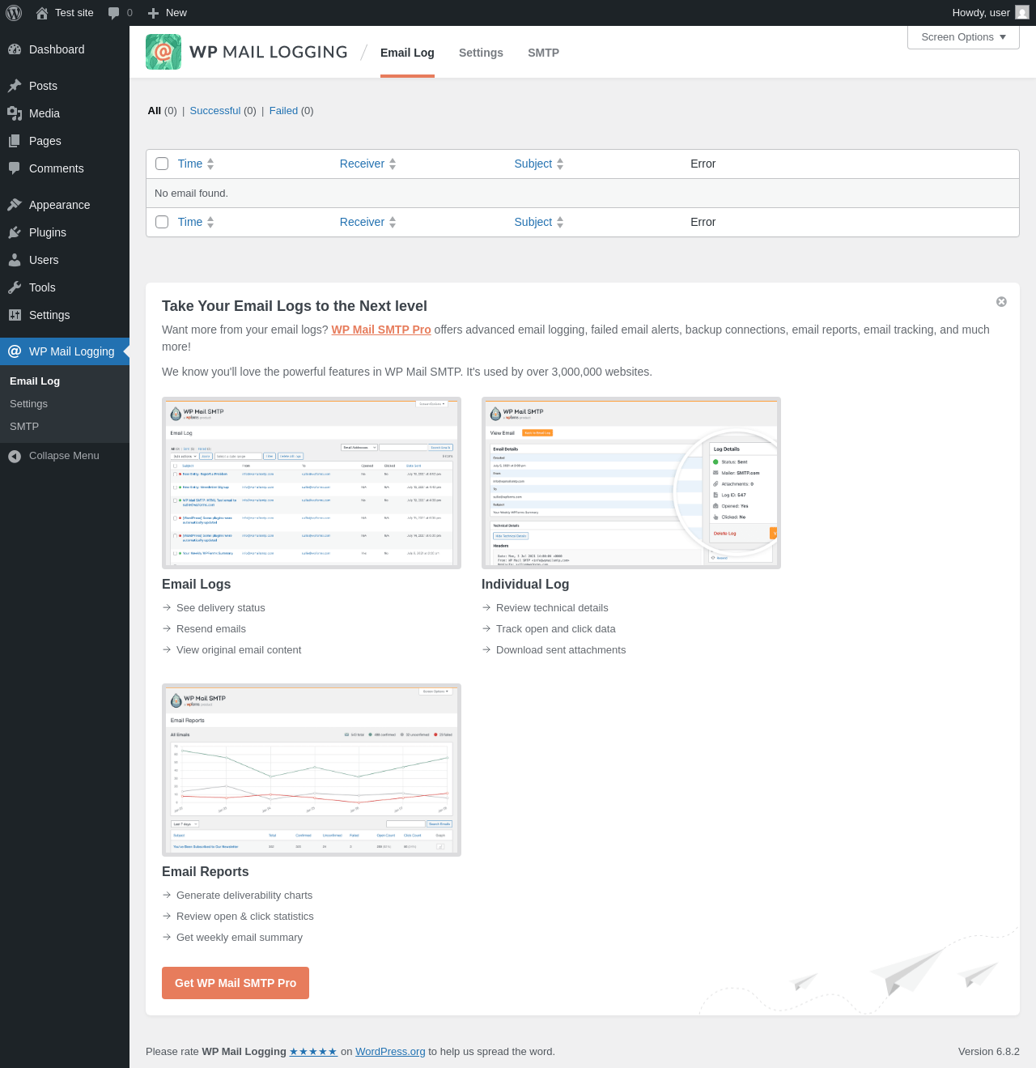Click the Get WP Mail SMTP Pro button

pyautogui.click(x=236, y=983)
